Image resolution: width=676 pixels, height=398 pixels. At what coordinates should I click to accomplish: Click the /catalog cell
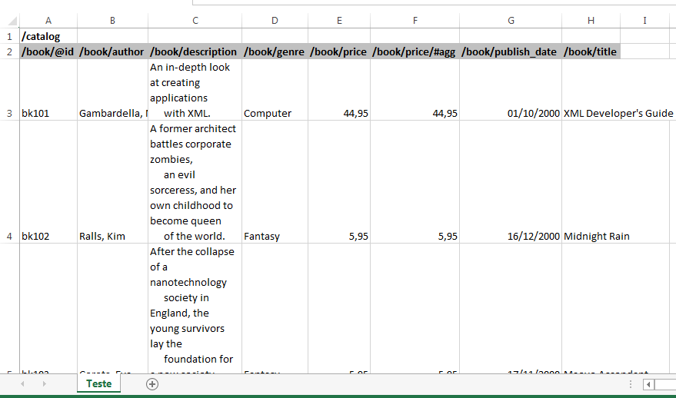pyautogui.click(x=48, y=36)
